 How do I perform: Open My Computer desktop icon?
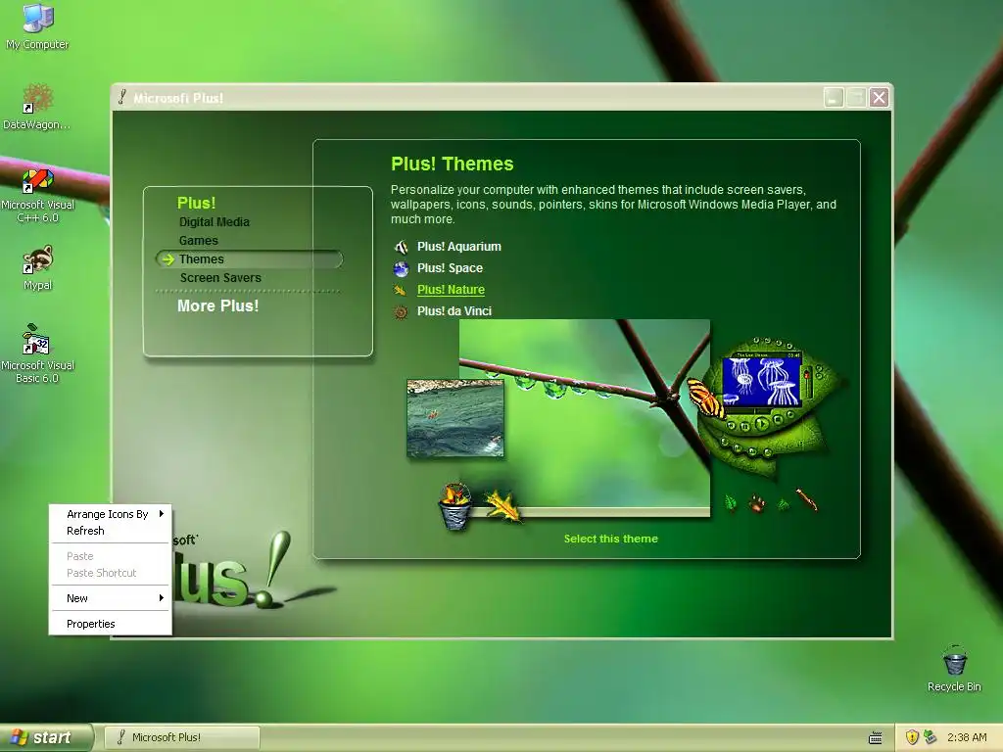pyautogui.click(x=37, y=25)
